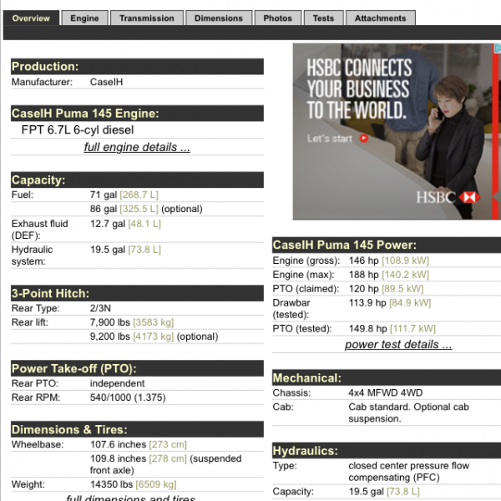Open the Transmission tab
The height and width of the screenshot is (501, 501).
click(x=147, y=18)
